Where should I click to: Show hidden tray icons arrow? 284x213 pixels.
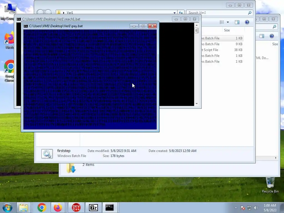coord(236,208)
